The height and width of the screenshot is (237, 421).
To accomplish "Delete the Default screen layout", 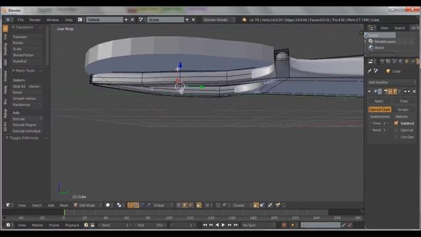I will (132, 20).
